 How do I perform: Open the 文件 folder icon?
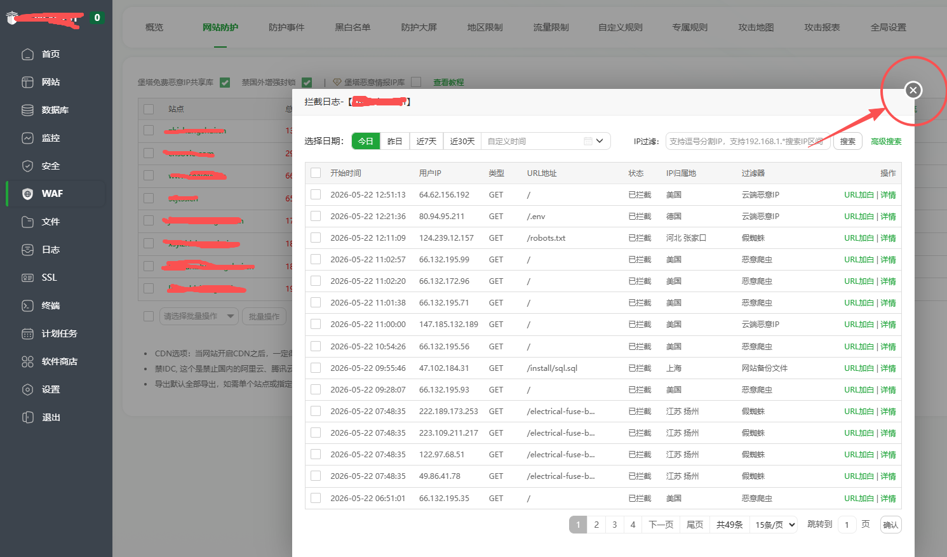pos(27,222)
